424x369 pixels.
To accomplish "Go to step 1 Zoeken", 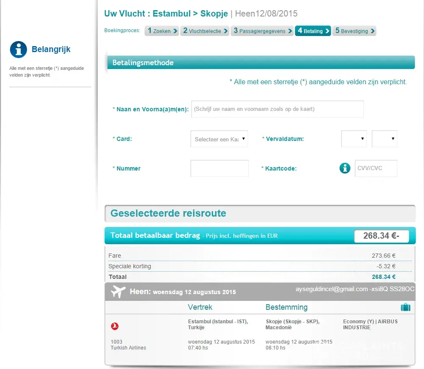I will [162, 31].
